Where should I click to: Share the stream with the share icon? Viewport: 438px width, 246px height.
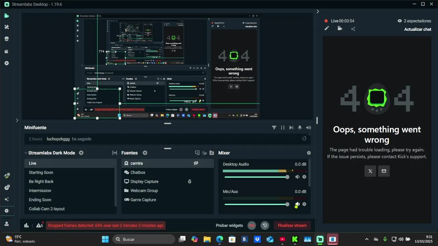point(353,29)
